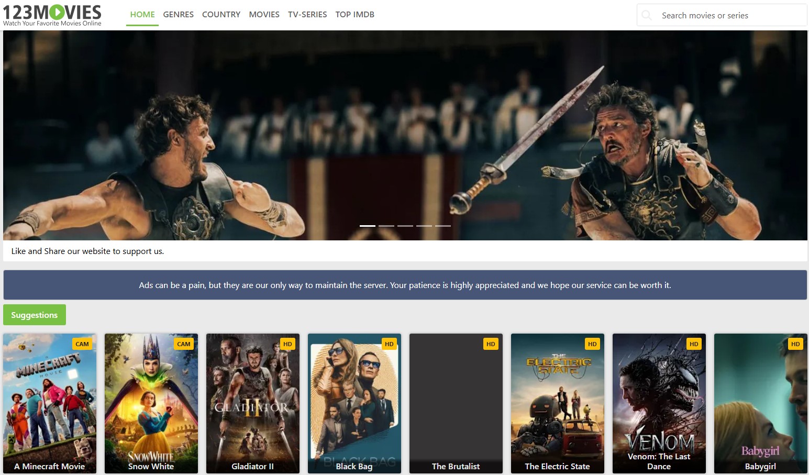Open The Electric State poster
This screenshot has width=809, height=475.
[x=558, y=403]
